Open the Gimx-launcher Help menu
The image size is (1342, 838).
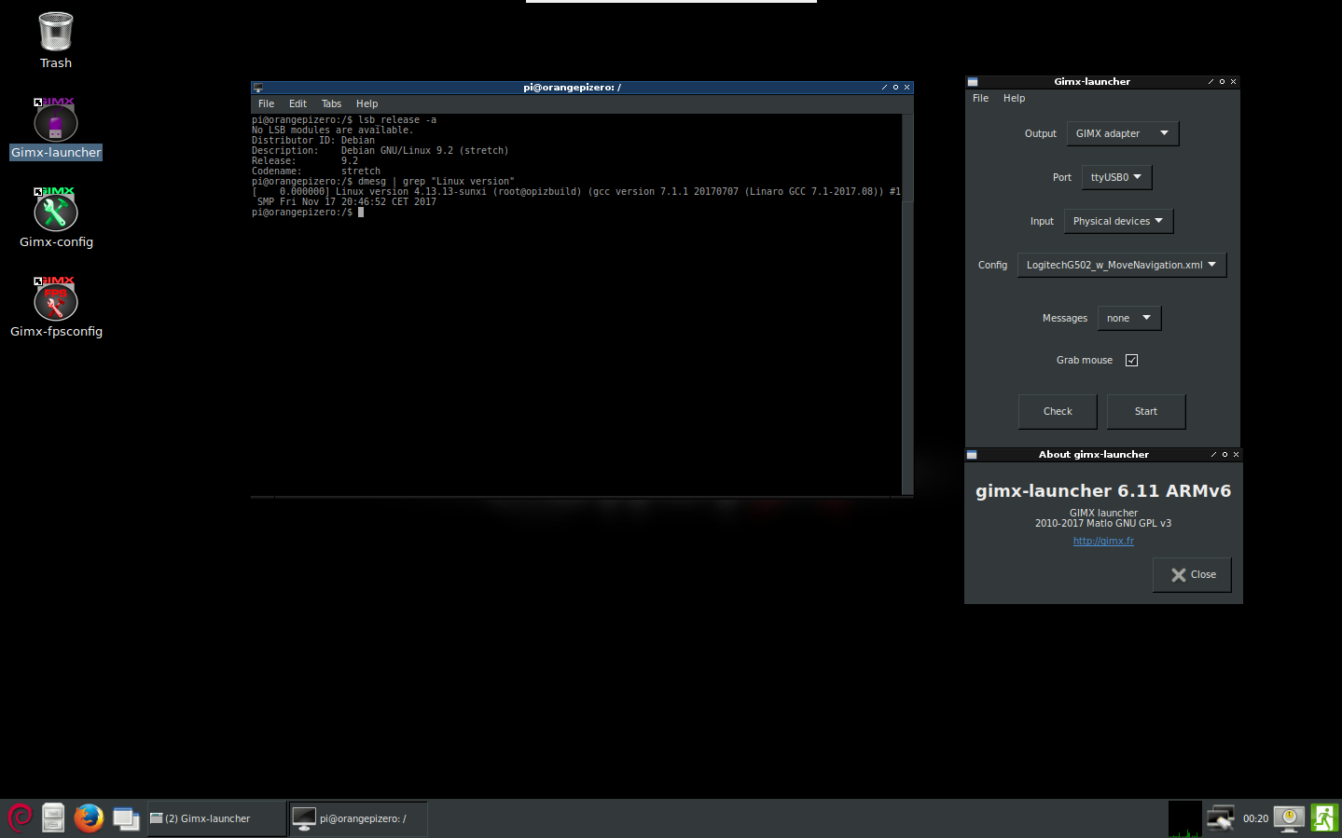tap(1014, 98)
